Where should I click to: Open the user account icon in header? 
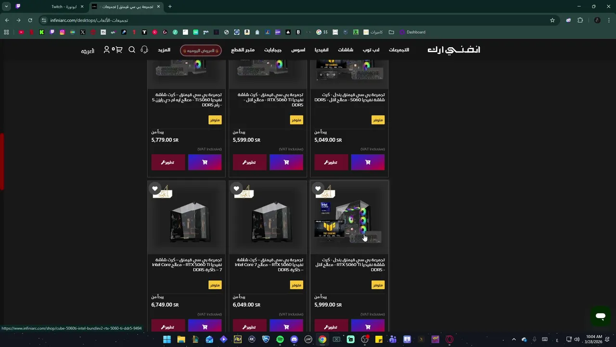click(x=107, y=50)
